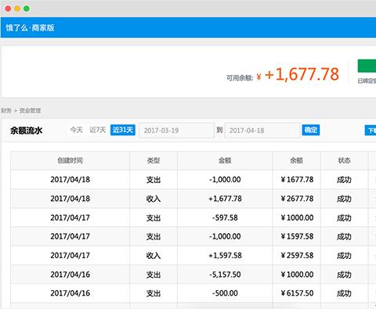Click the blue 确定 confirm button
Image resolution: width=376 pixels, height=309 pixels.
click(311, 130)
